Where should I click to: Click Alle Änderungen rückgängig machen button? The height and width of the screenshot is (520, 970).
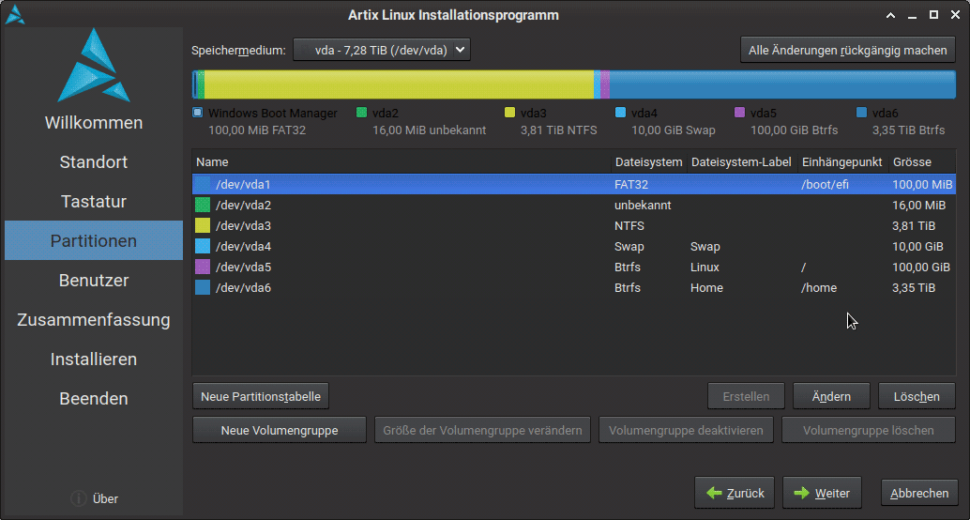(847, 50)
